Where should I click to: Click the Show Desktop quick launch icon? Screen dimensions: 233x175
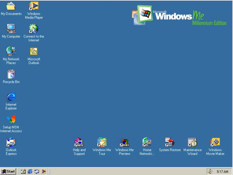pos(23,172)
